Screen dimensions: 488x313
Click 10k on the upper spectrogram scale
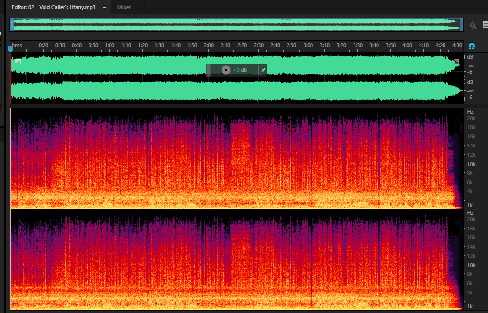pyautogui.click(x=471, y=164)
